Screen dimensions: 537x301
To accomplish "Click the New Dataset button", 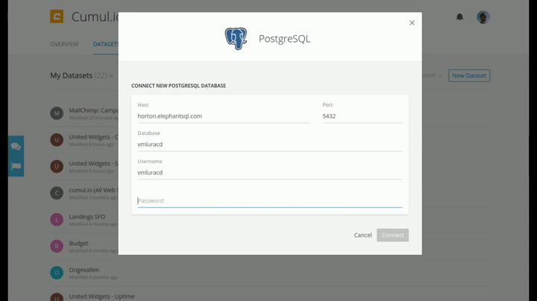I will (x=470, y=75).
